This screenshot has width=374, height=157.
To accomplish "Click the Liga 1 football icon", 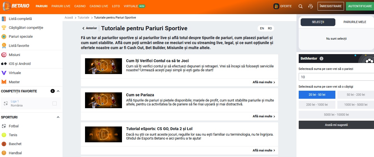I will (6, 103).
